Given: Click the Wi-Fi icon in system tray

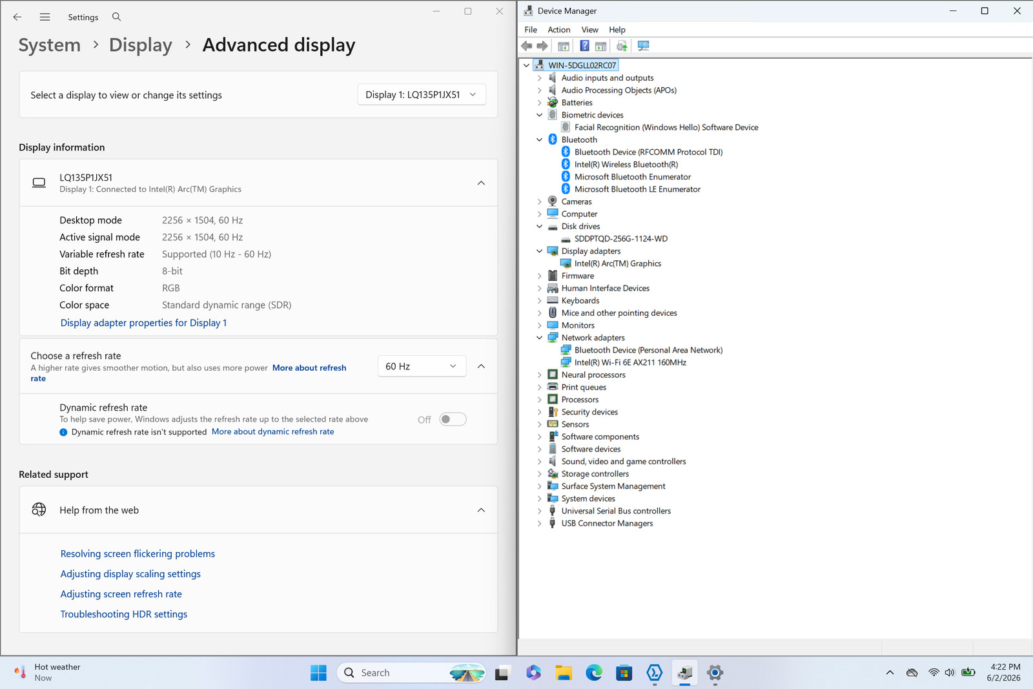Looking at the screenshot, I should pyautogui.click(x=934, y=673).
